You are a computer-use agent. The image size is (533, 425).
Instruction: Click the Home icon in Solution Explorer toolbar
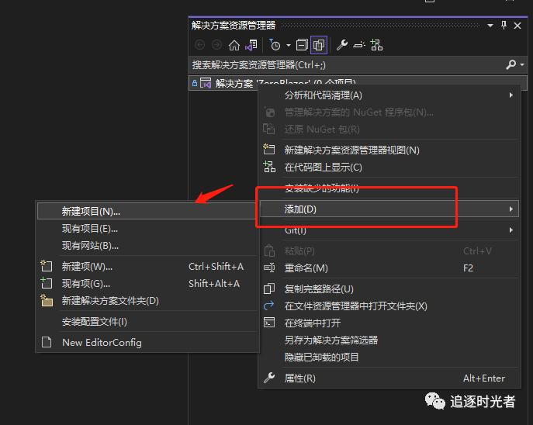point(234,45)
